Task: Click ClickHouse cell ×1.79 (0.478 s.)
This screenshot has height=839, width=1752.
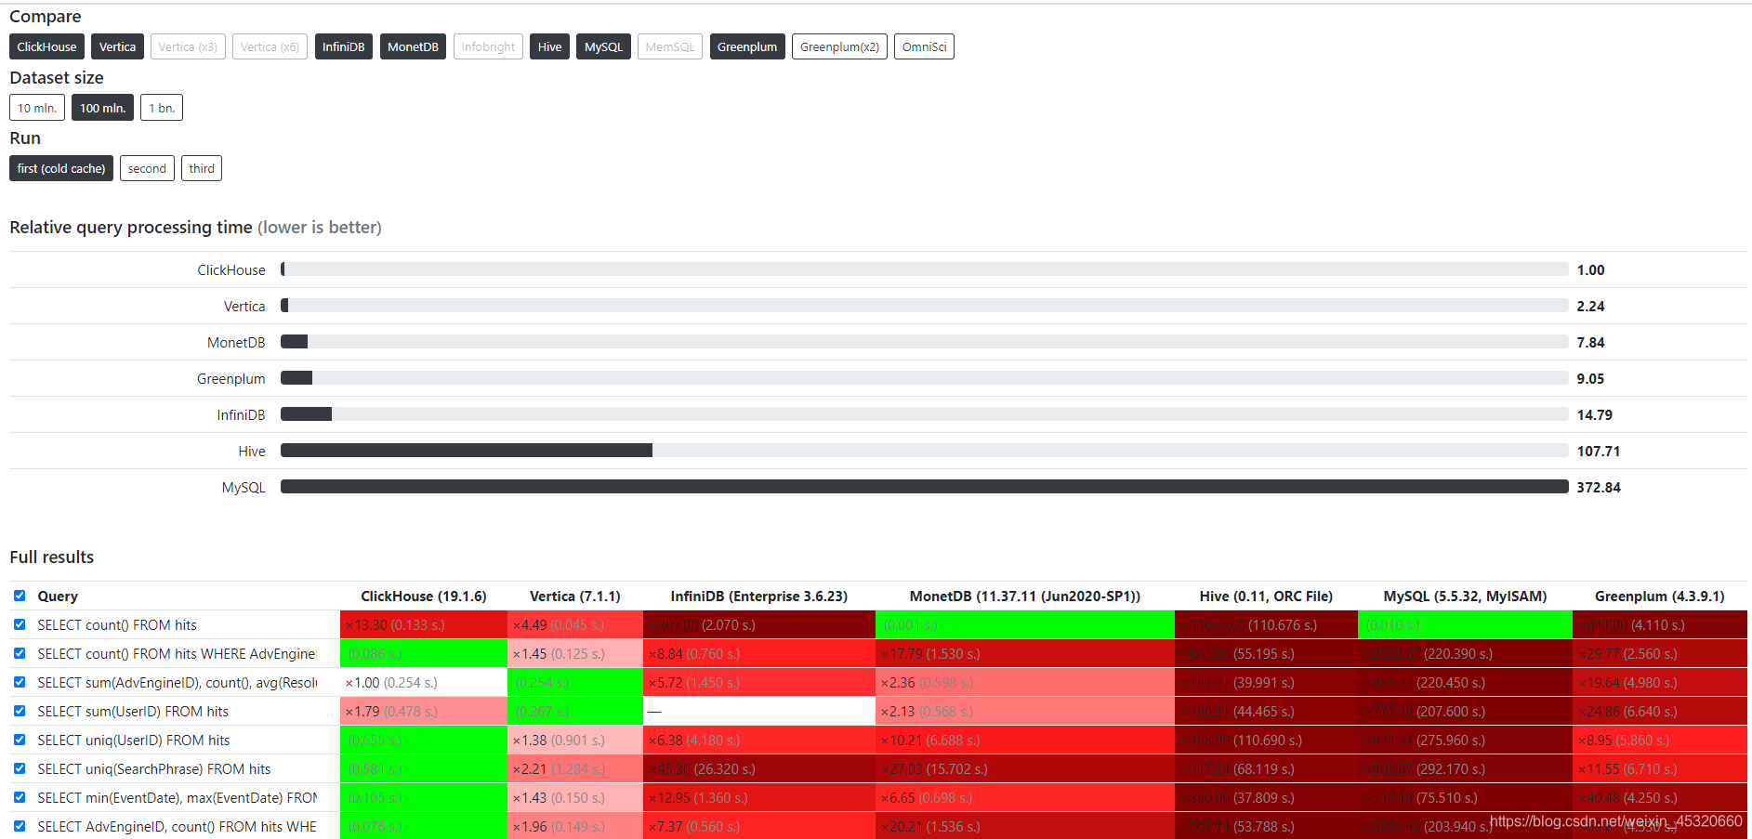Action: tap(424, 712)
